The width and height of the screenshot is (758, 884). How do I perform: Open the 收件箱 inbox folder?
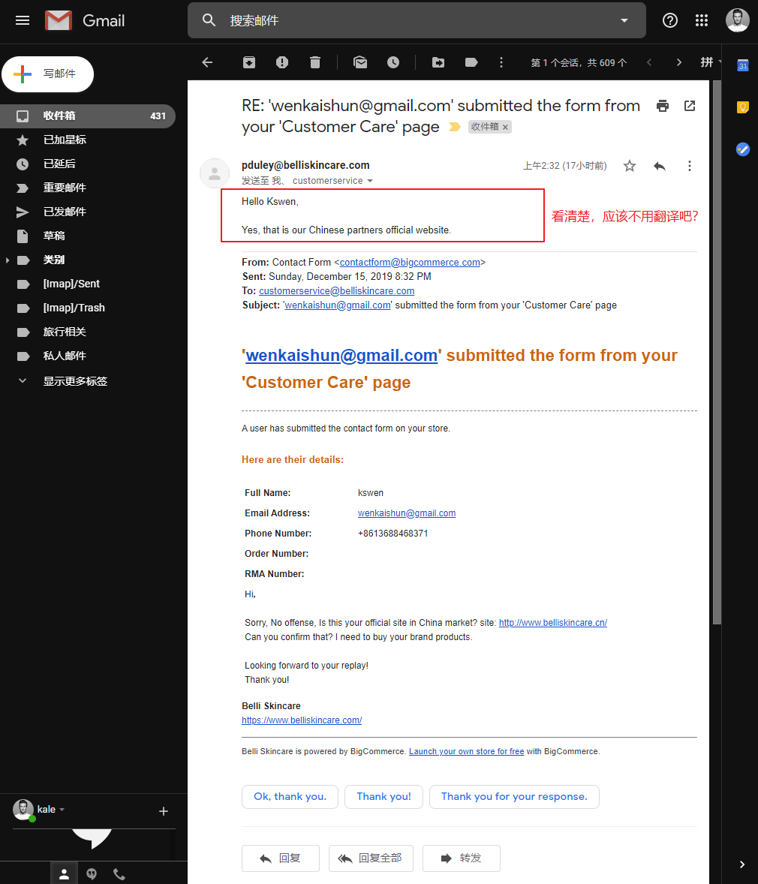click(x=87, y=116)
